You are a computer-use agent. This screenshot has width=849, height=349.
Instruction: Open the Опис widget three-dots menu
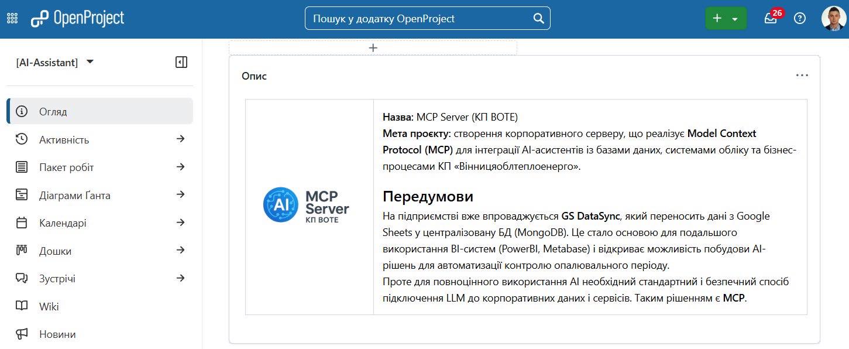(802, 76)
